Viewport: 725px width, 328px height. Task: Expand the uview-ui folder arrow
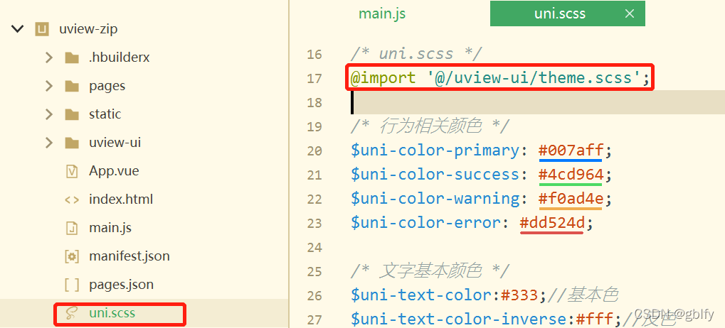pos(49,143)
